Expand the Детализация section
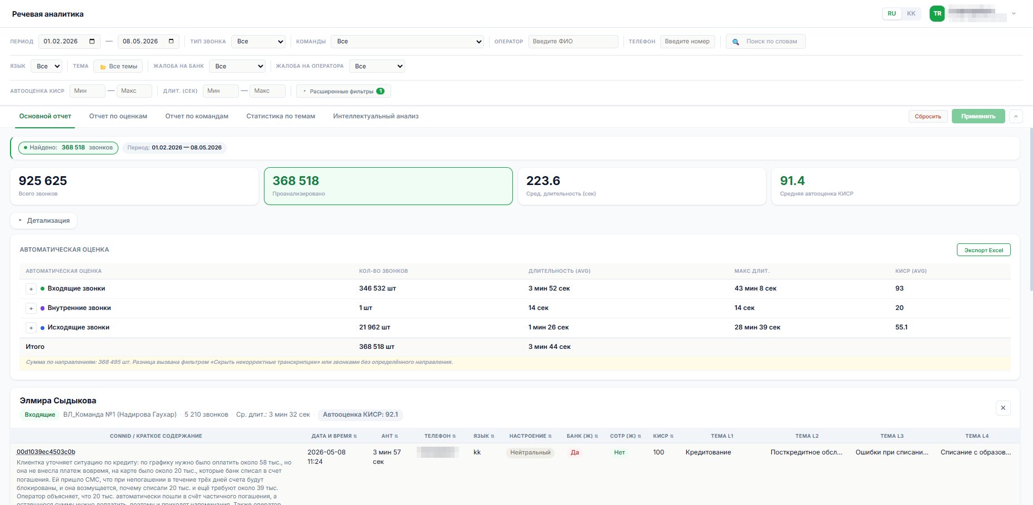The image size is (1033, 505). 43,221
